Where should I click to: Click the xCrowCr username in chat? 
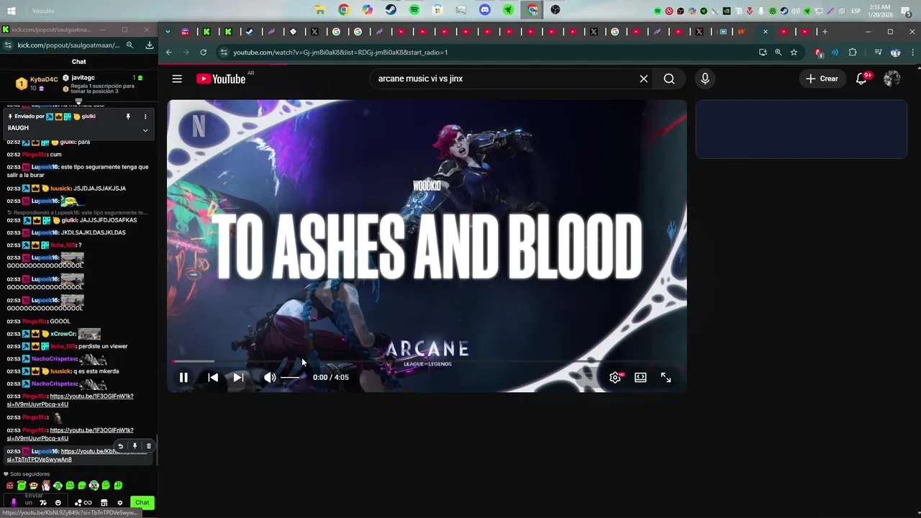click(63, 334)
